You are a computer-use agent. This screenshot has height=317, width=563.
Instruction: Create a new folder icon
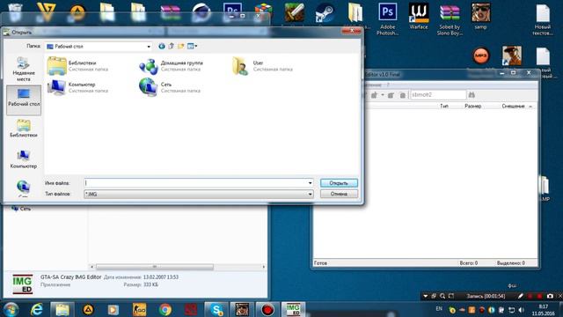(x=181, y=46)
